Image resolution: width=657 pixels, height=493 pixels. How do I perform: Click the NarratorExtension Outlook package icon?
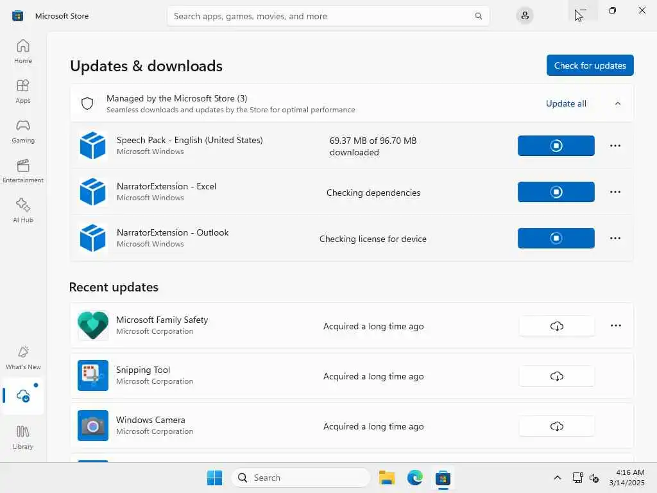(x=92, y=238)
